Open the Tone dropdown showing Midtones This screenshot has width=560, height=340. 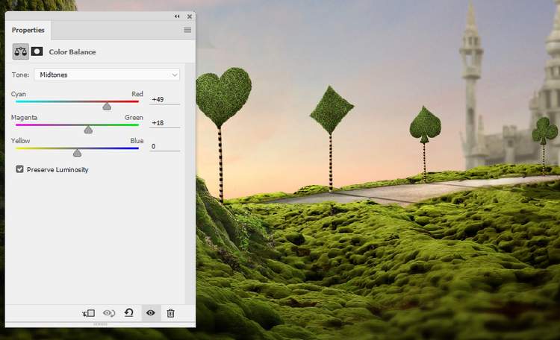(107, 75)
